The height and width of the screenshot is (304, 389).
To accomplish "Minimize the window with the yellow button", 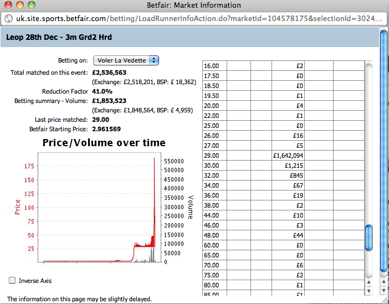I will point(19,5).
